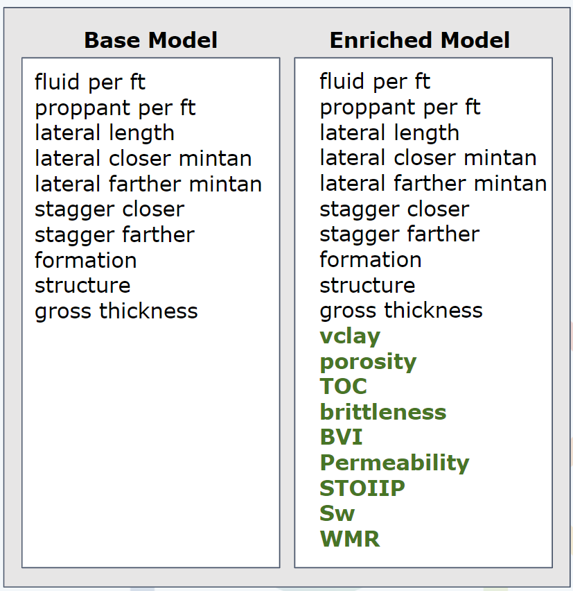Click the BVI feature entry

(x=341, y=437)
